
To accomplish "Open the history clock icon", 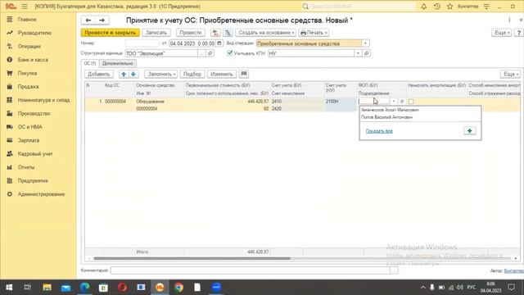I will pos(436,7).
